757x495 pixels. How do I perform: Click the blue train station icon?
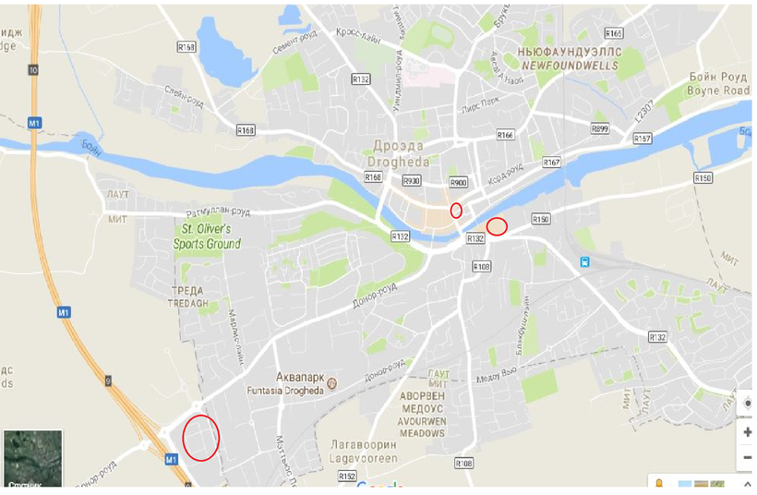click(585, 261)
